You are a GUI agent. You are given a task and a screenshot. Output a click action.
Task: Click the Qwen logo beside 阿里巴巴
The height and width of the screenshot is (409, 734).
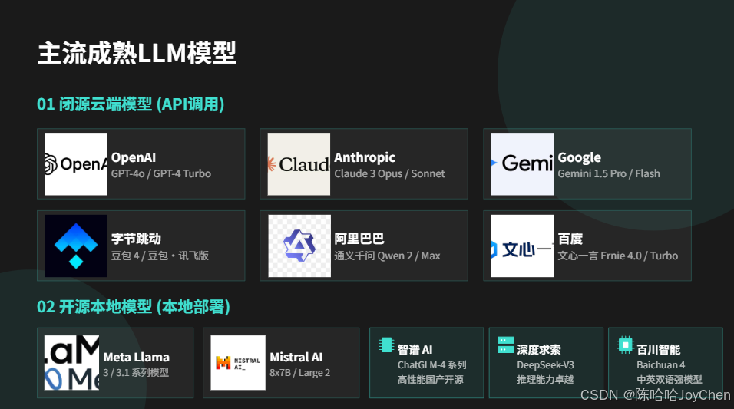tap(299, 246)
